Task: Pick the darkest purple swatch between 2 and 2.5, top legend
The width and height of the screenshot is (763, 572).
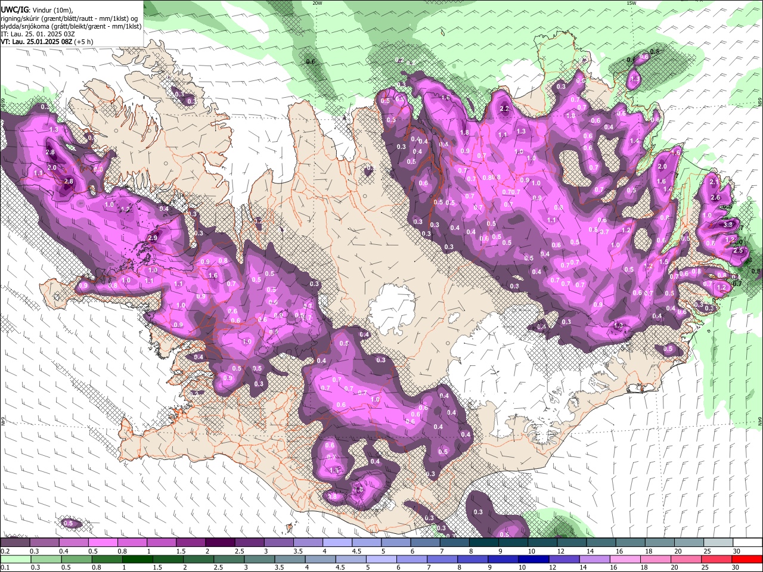Action: point(219,543)
